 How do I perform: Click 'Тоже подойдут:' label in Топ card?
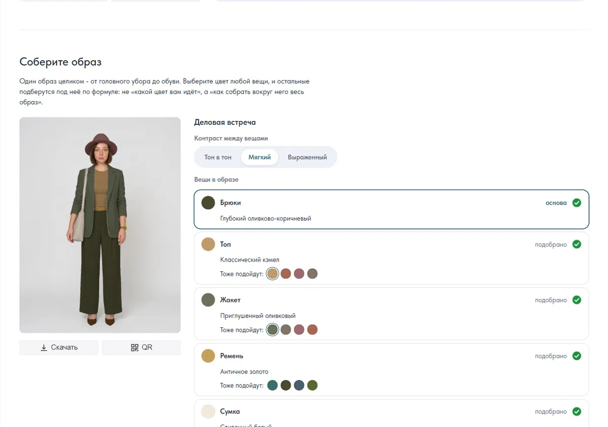(x=242, y=274)
